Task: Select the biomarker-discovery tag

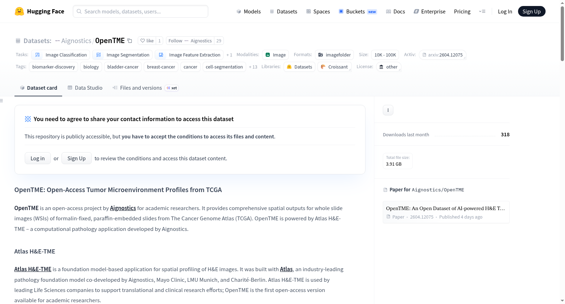Action: click(54, 67)
